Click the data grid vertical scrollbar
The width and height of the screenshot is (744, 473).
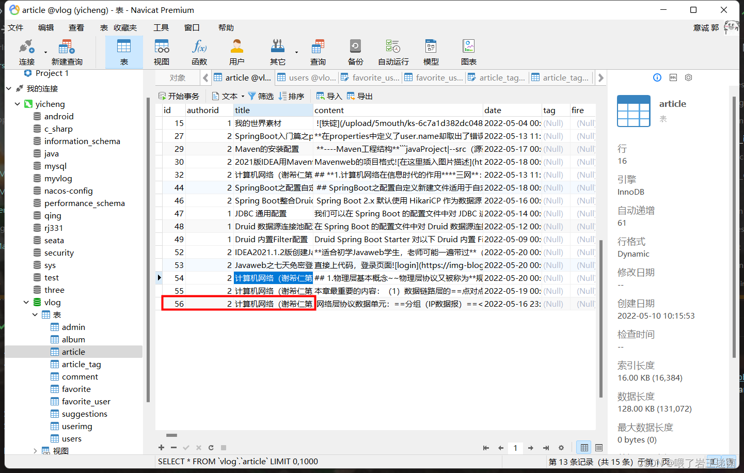pos(601,318)
